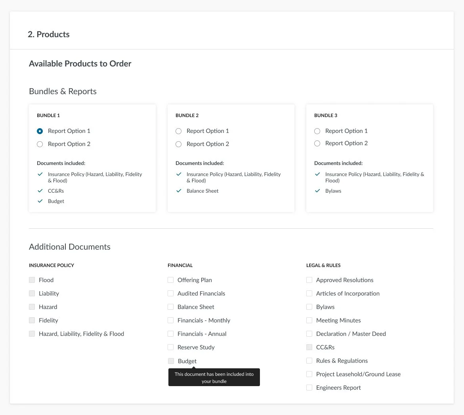This screenshot has height=415, width=464.
Task: Choose Report Option 2 in Bundle 3
Action: 317,144
